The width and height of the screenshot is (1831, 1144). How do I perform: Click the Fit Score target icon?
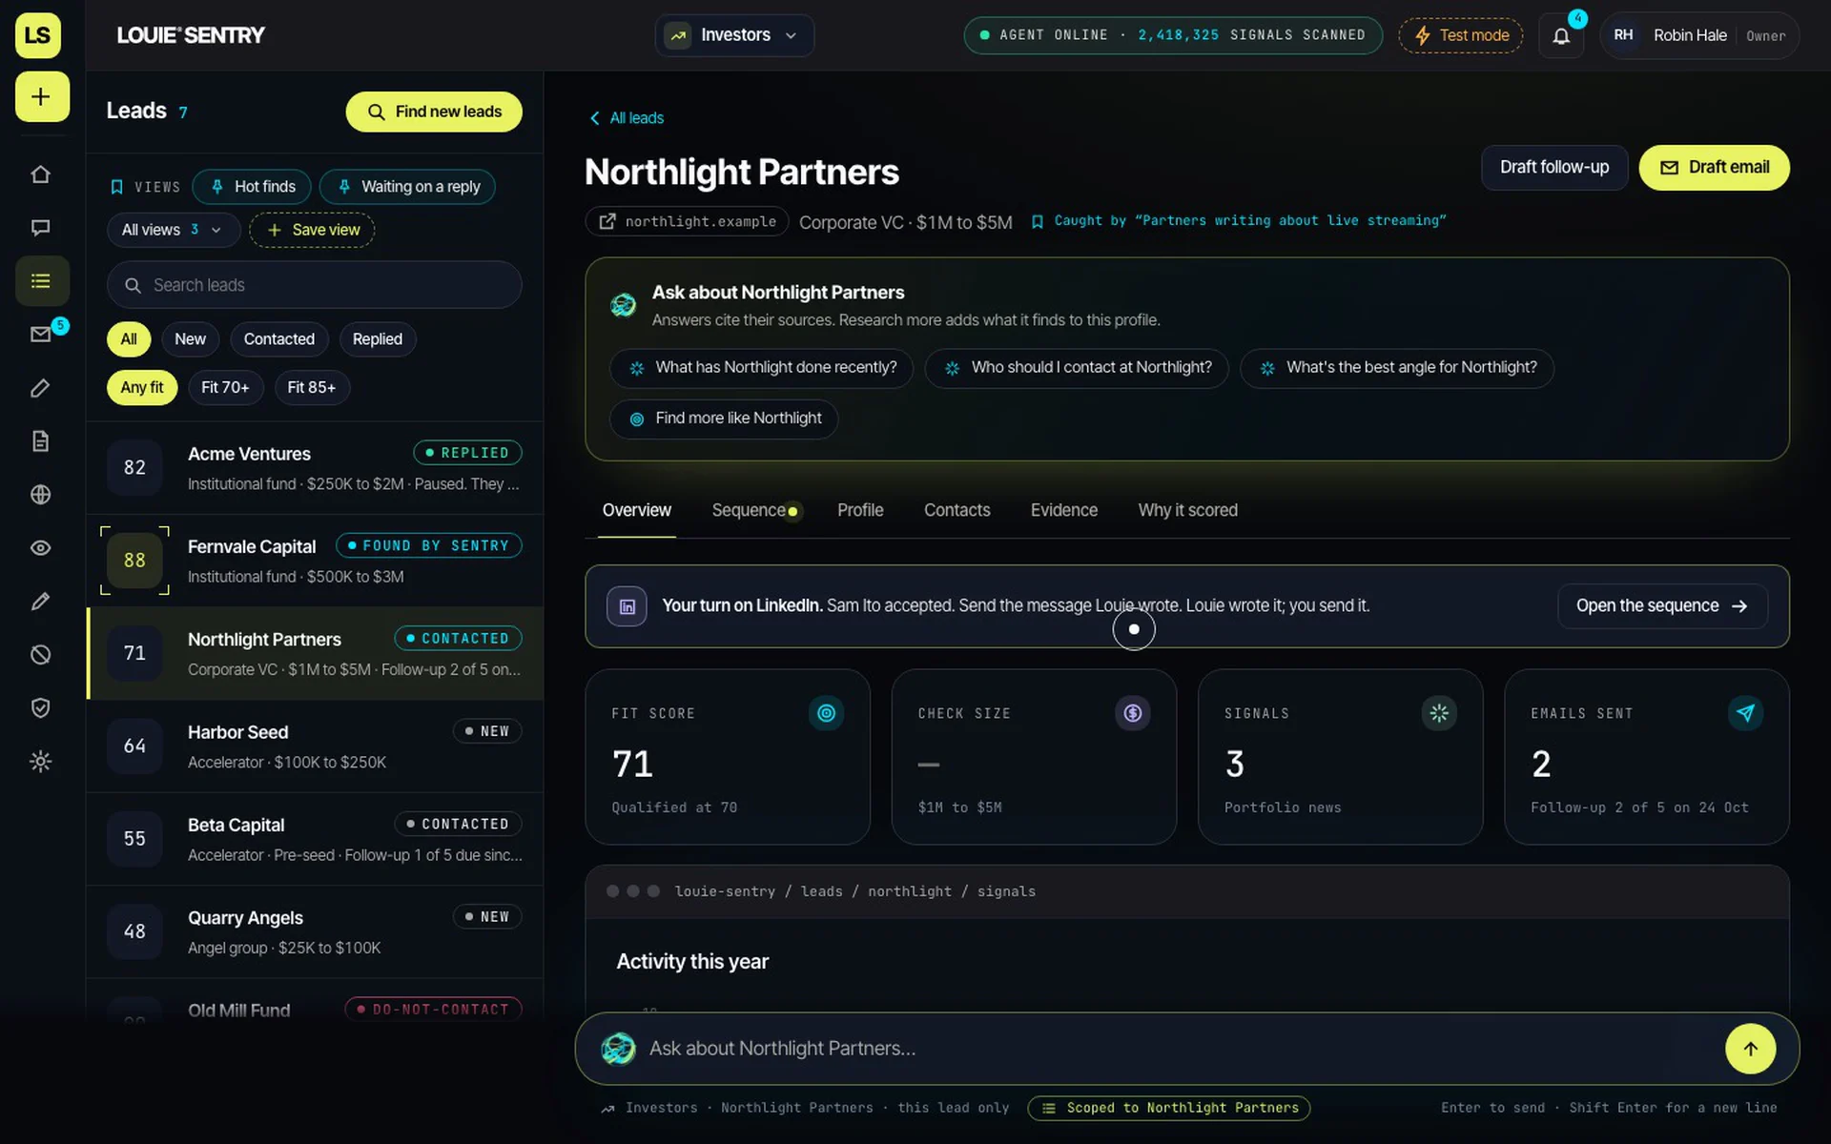(826, 713)
